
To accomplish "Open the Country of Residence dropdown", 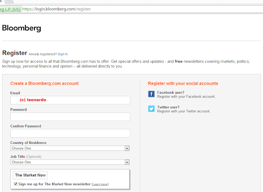I will pyautogui.click(x=70, y=148).
